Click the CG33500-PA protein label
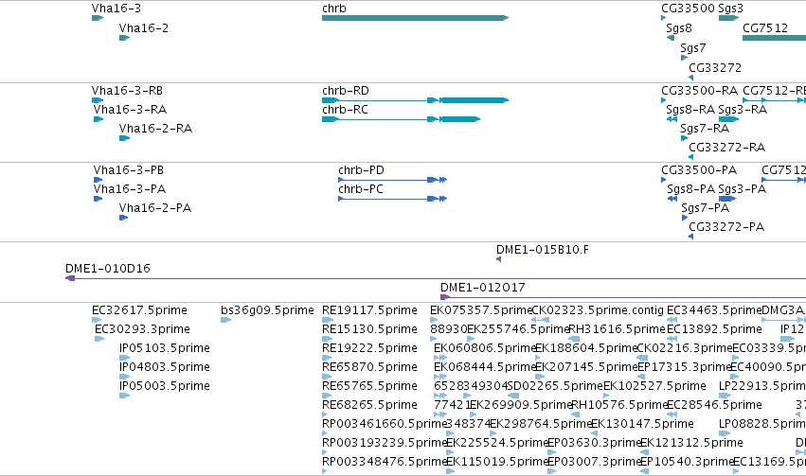The height and width of the screenshot is (476, 806). pos(699,170)
